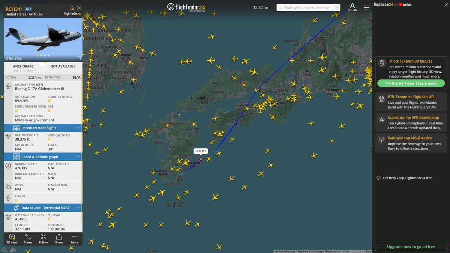Click the airplane icon beside Aircraft Type

[x=8, y=86]
